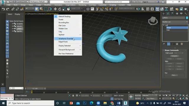Screen dimensions: 189x106
Task: Activate the Unlink Selection tool
Action: coord(17,9)
